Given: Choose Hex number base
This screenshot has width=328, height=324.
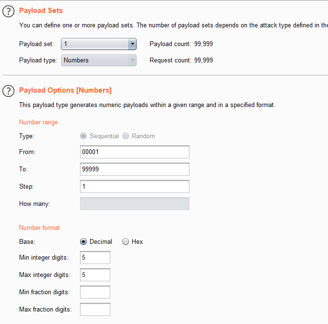Looking at the screenshot, I should [126, 241].
